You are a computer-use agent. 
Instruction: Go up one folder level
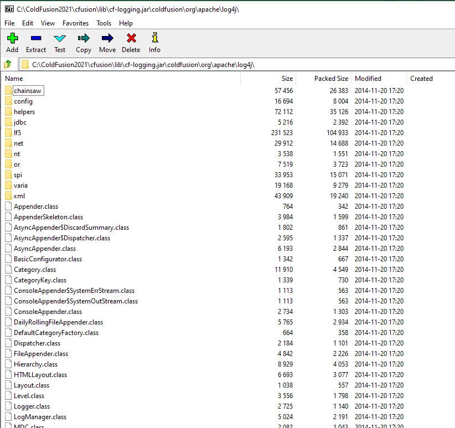8,64
